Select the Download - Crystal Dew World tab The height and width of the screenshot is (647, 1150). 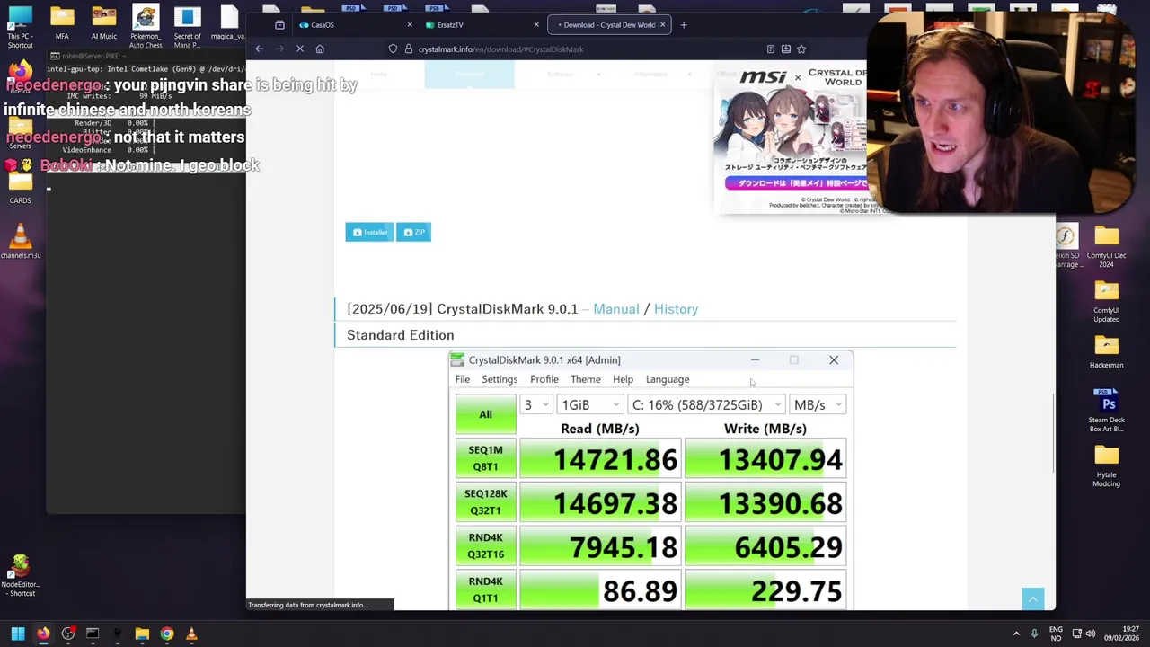(608, 25)
